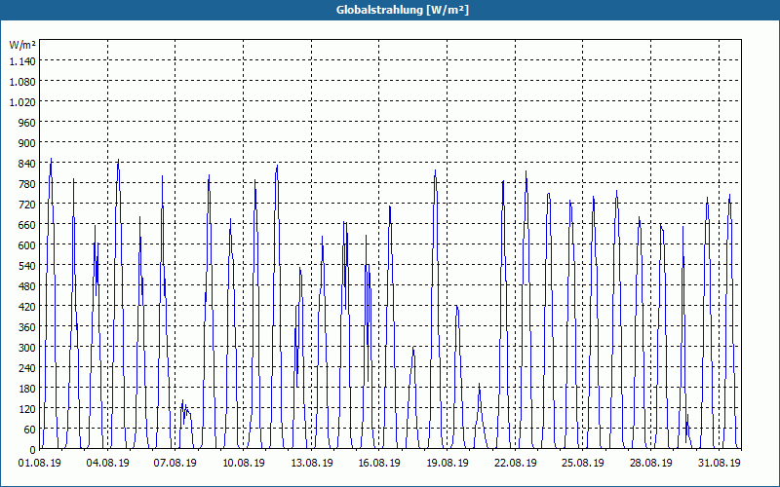
Task: Select date label 16.08.19
Action: click(379, 463)
